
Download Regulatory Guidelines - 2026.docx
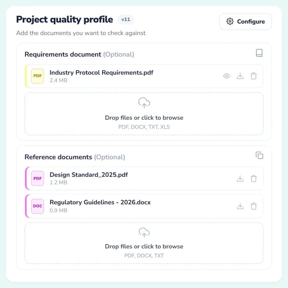pos(240,206)
